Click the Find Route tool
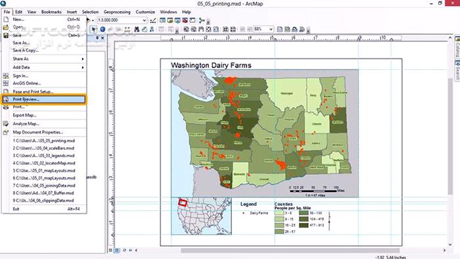The width and height of the screenshot is (460, 259). (x=144, y=29)
